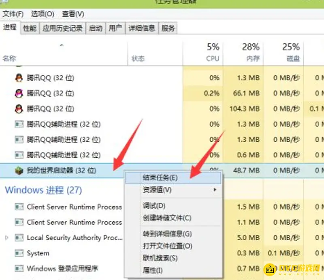Click the Local Security Authority process icon
The image size is (324, 280).
(19, 238)
